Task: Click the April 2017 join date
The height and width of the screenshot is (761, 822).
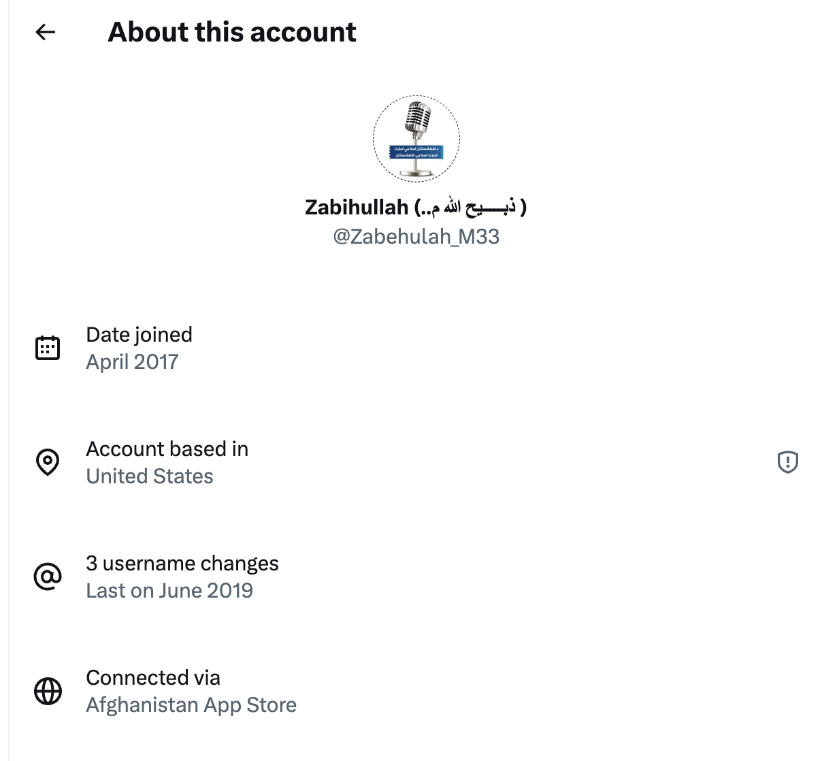Action: coord(132,362)
